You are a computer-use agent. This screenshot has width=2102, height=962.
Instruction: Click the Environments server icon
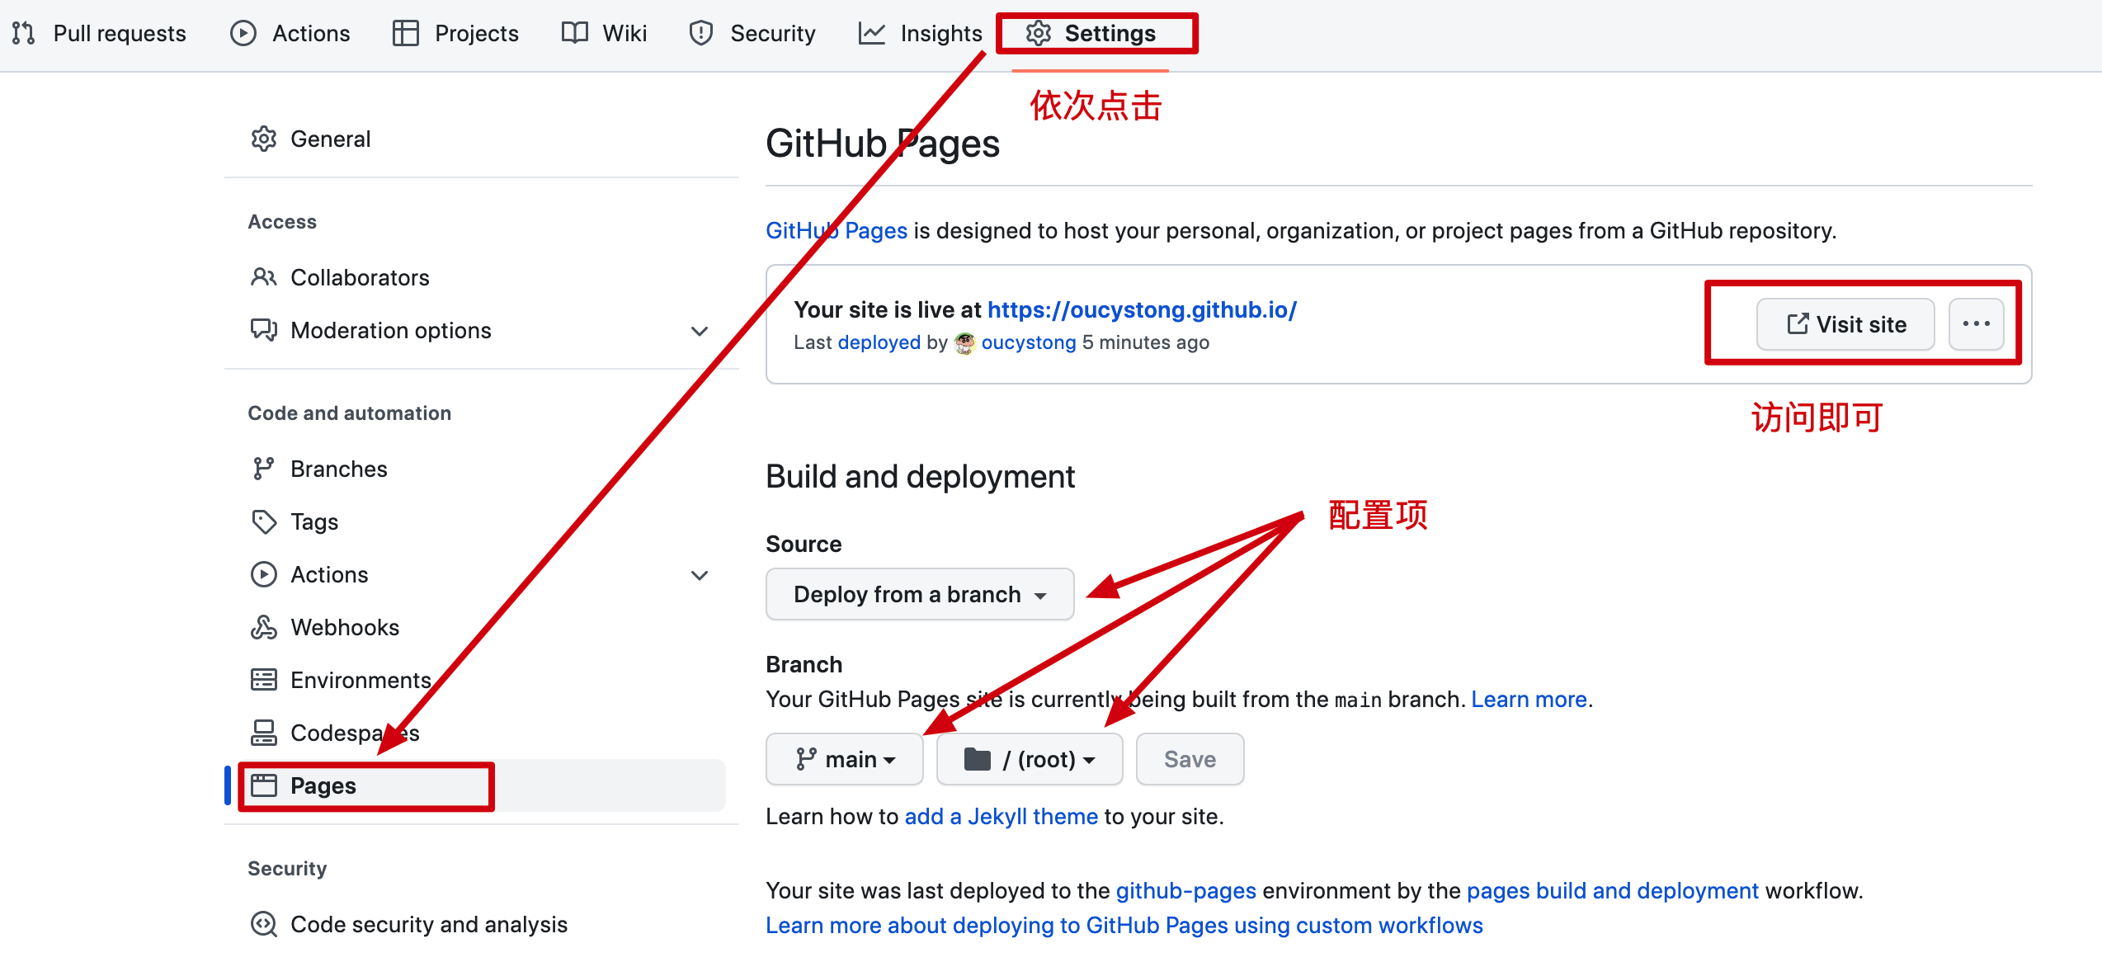263,680
